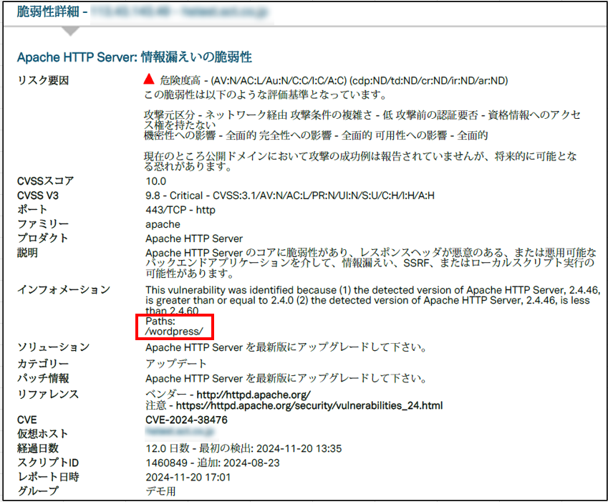
Task: Click the CVE field label
Action: pyautogui.click(x=26, y=420)
